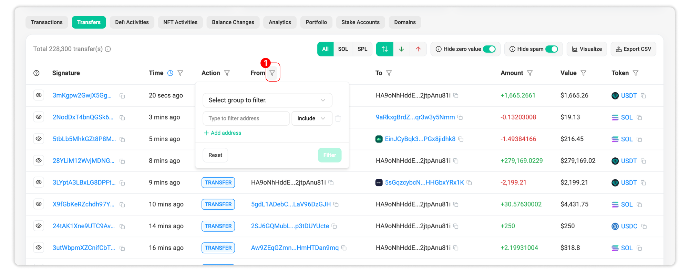The image size is (689, 273).
Task: Click the Time column clock icon
Action: pos(170,73)
